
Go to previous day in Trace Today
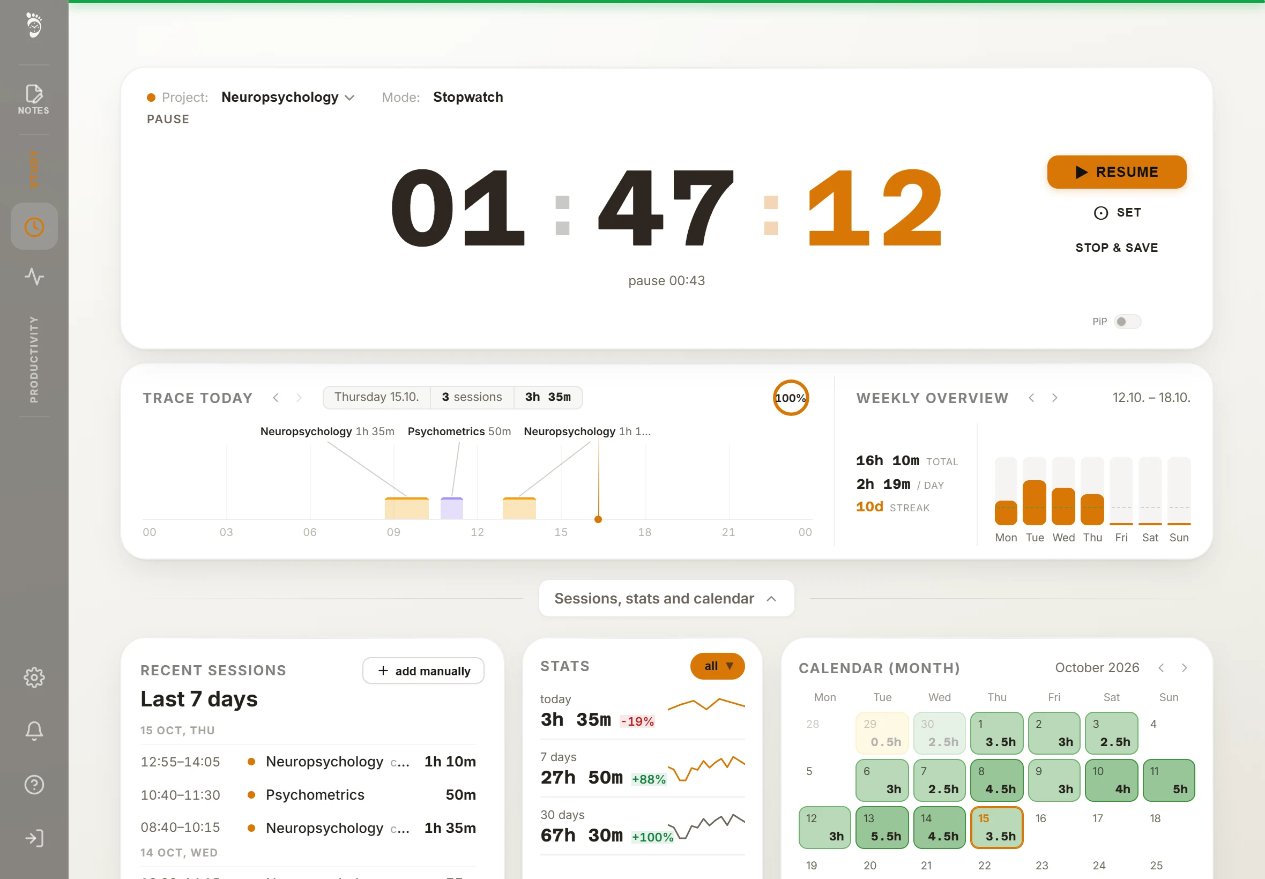[x=276, y=397]
